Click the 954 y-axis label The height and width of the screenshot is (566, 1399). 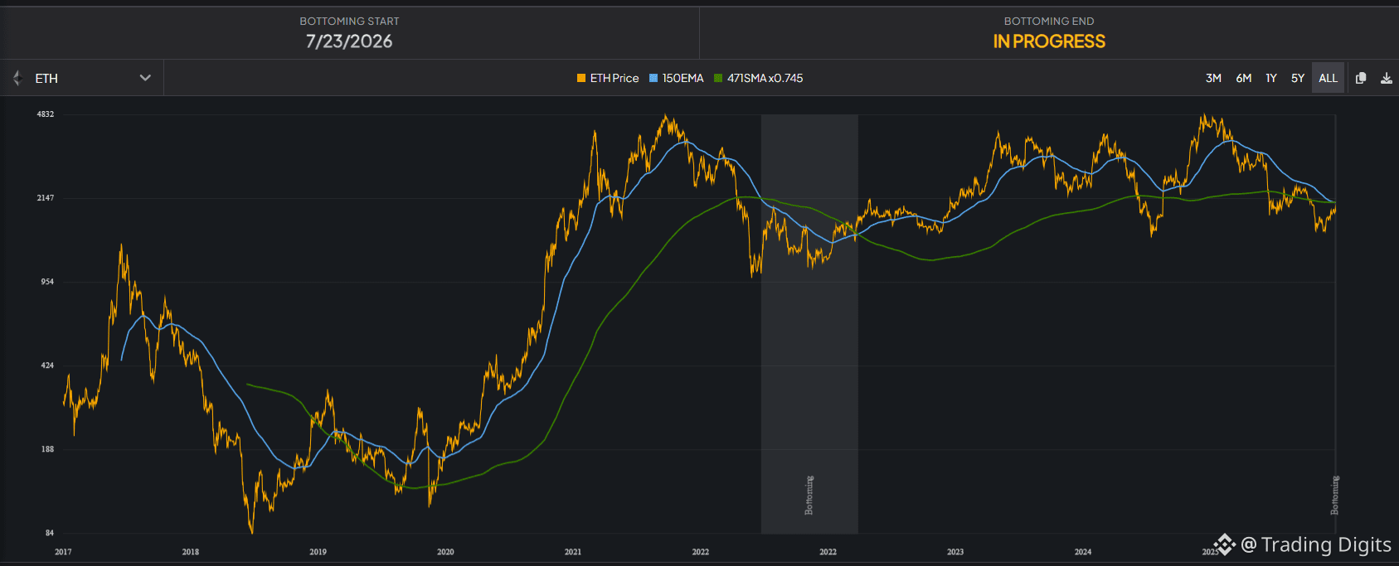tap(48, 282)
